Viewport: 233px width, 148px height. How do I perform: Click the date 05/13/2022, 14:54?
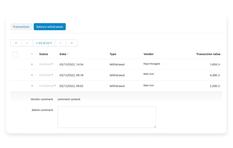71,64
